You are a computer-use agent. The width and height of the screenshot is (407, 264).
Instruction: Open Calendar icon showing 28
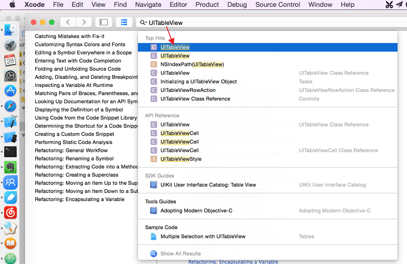[10, 60]
